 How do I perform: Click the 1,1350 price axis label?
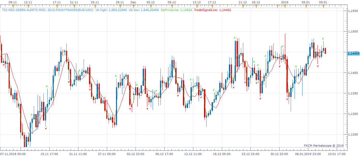[353, 93]
